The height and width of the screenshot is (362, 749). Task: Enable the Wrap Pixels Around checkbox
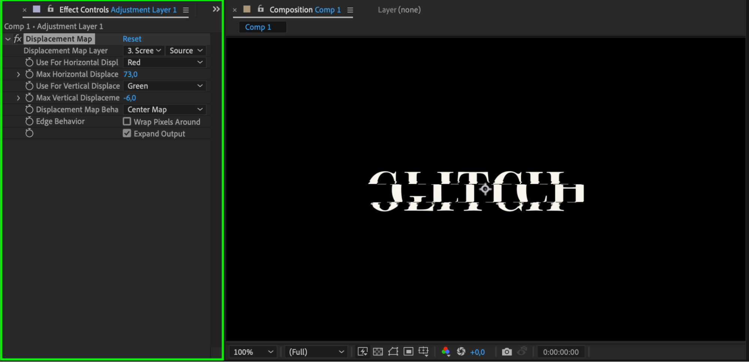point(127,122)
